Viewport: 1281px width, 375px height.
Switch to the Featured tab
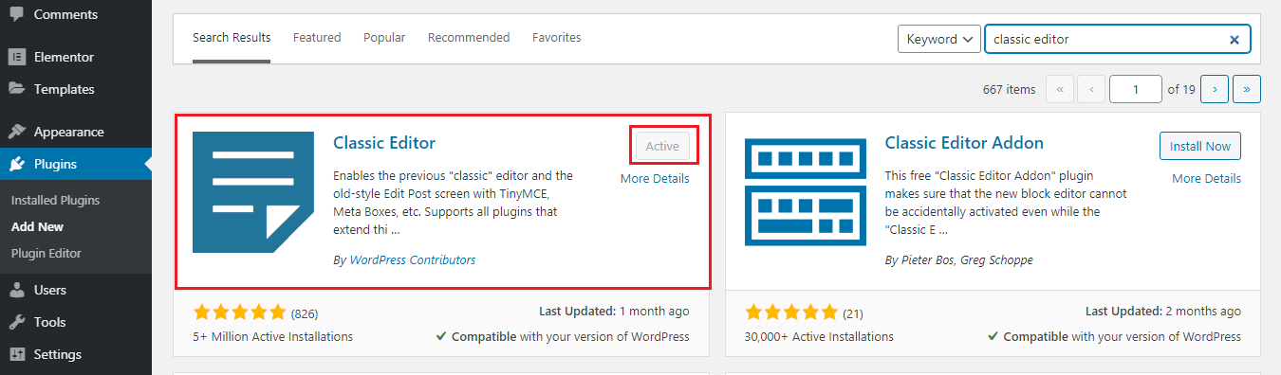click(x=317, y=38)
